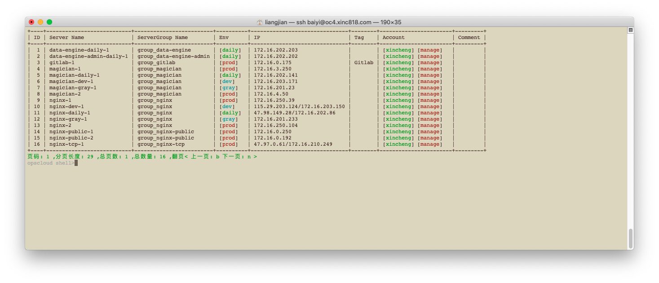Click the 'Gitlab' tag cell
This screenshot has width=659, height=283.
[x=364, y=63]
